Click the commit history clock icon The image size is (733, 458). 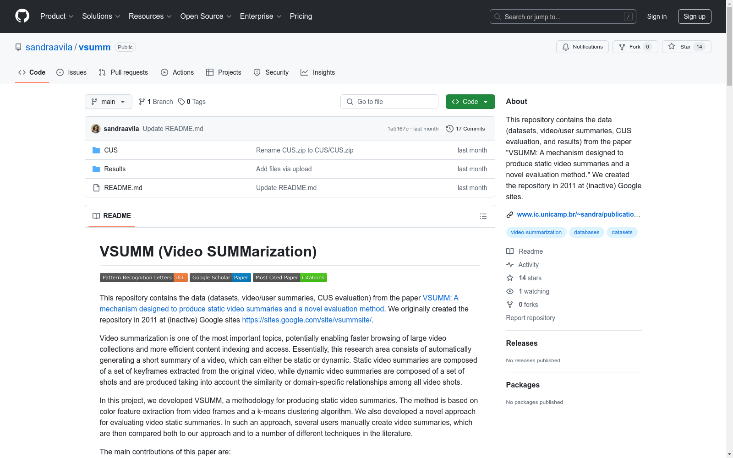(450, 129)
